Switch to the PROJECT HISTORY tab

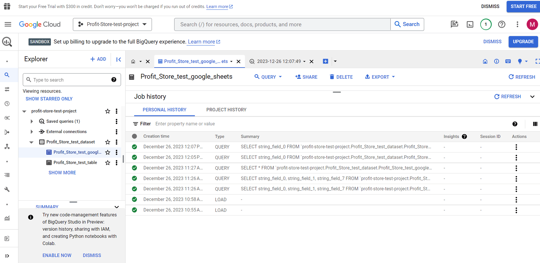pos(226,110)
